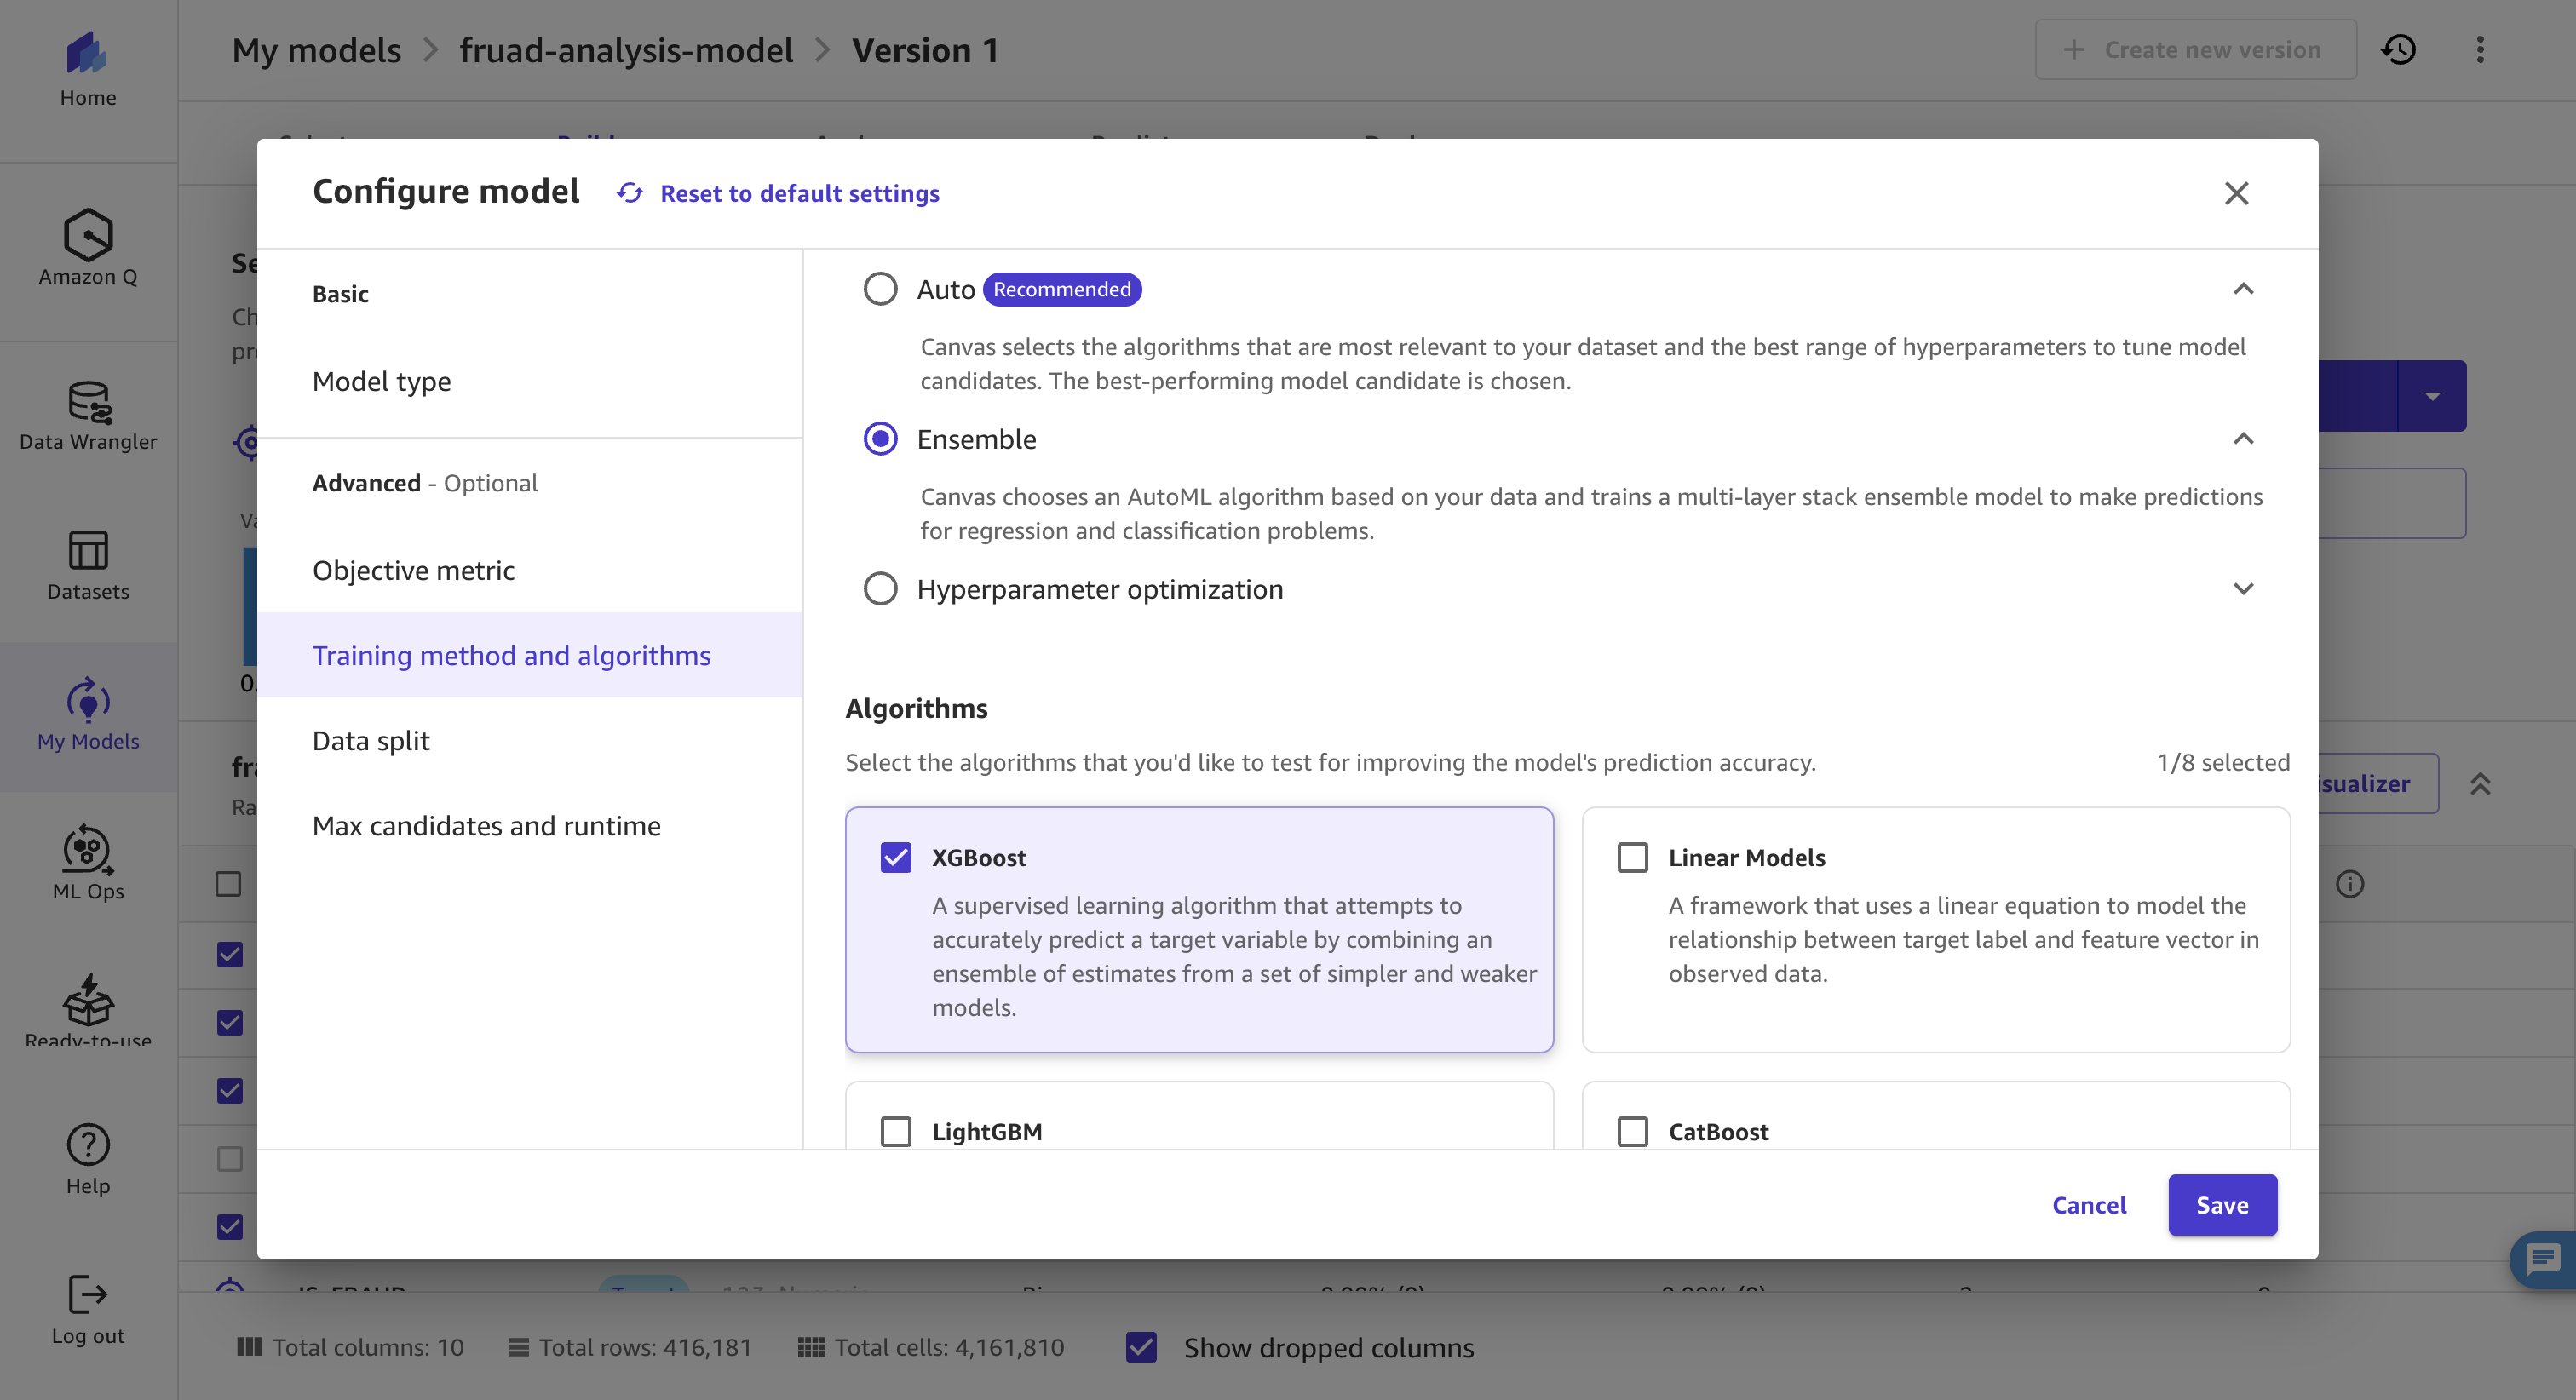The width and height of the screenshot is (2576, 1400).
Task: Open the Home page from sidebar
Action: click(88, 70)
